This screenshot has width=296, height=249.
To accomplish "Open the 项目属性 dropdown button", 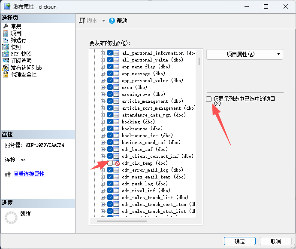I will point(245,54).
